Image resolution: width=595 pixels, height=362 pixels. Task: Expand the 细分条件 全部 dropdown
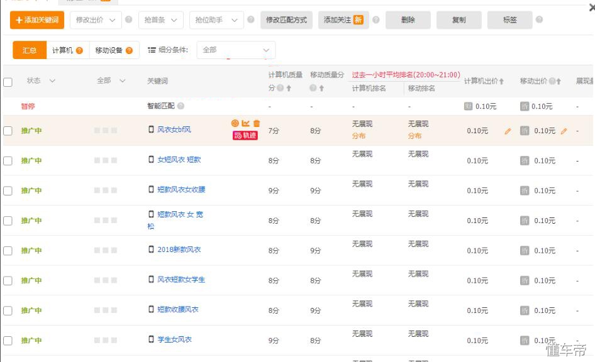pyautogui.click(x=235, y=50)
